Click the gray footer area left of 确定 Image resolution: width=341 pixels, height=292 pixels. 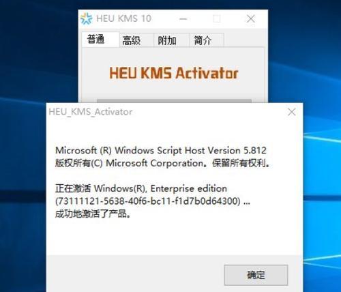[x=135, y=274]
